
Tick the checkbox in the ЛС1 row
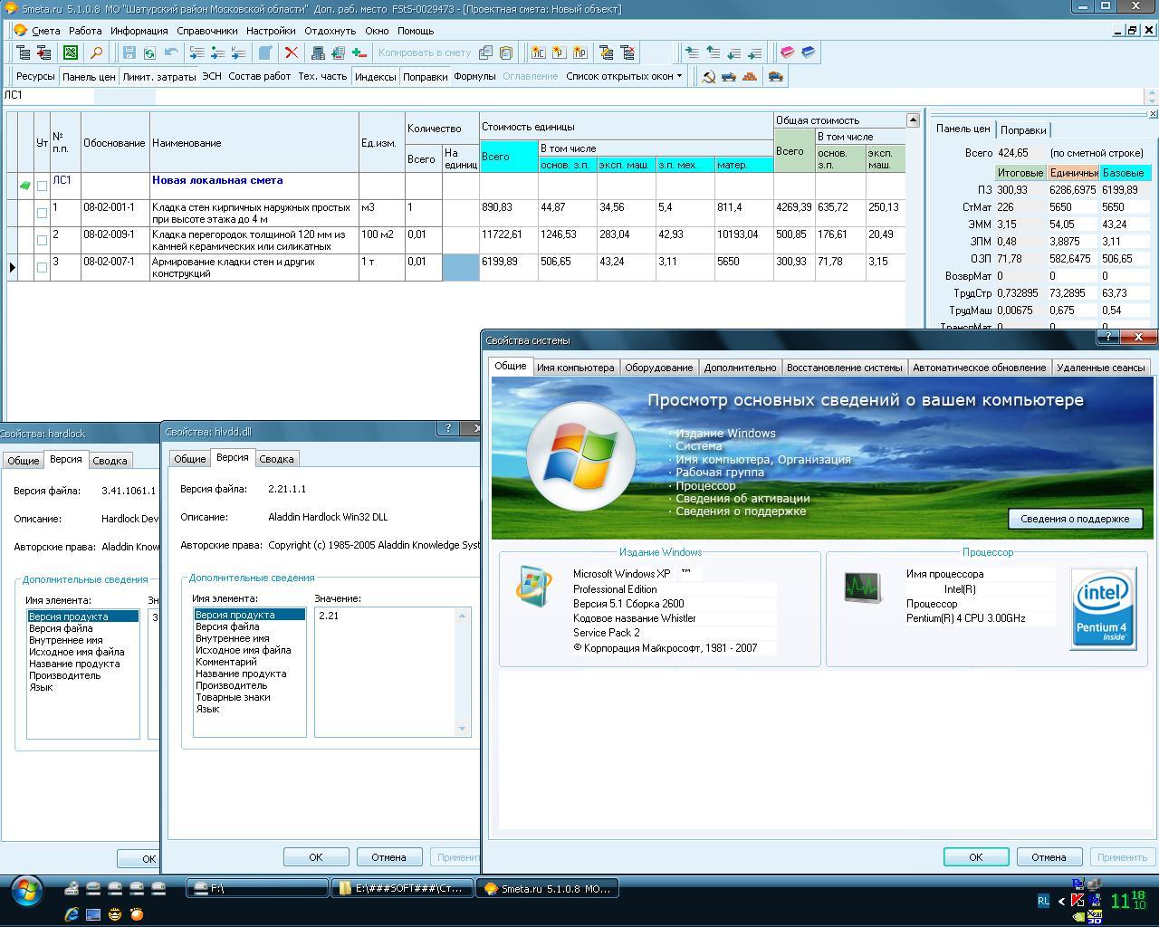pos(42,186)
